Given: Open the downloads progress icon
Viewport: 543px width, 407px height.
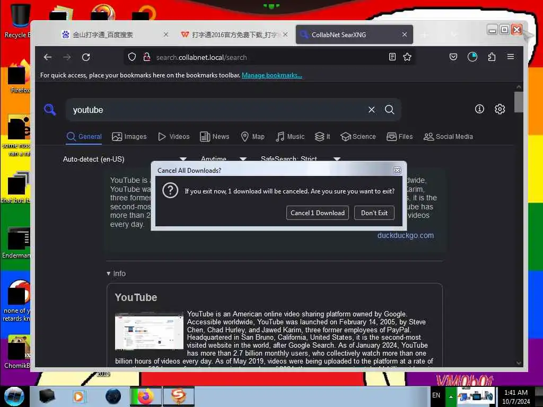Looking at the screenshot, I should pos(472,57).
